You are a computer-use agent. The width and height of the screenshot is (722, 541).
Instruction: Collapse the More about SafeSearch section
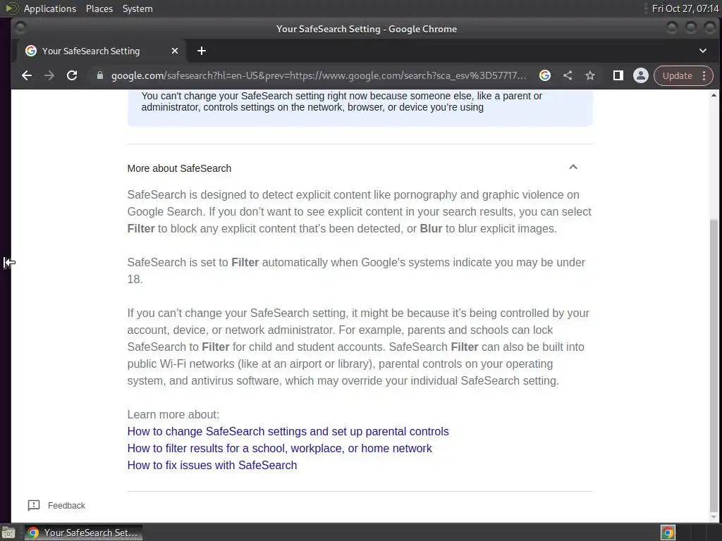coord(573,167)
